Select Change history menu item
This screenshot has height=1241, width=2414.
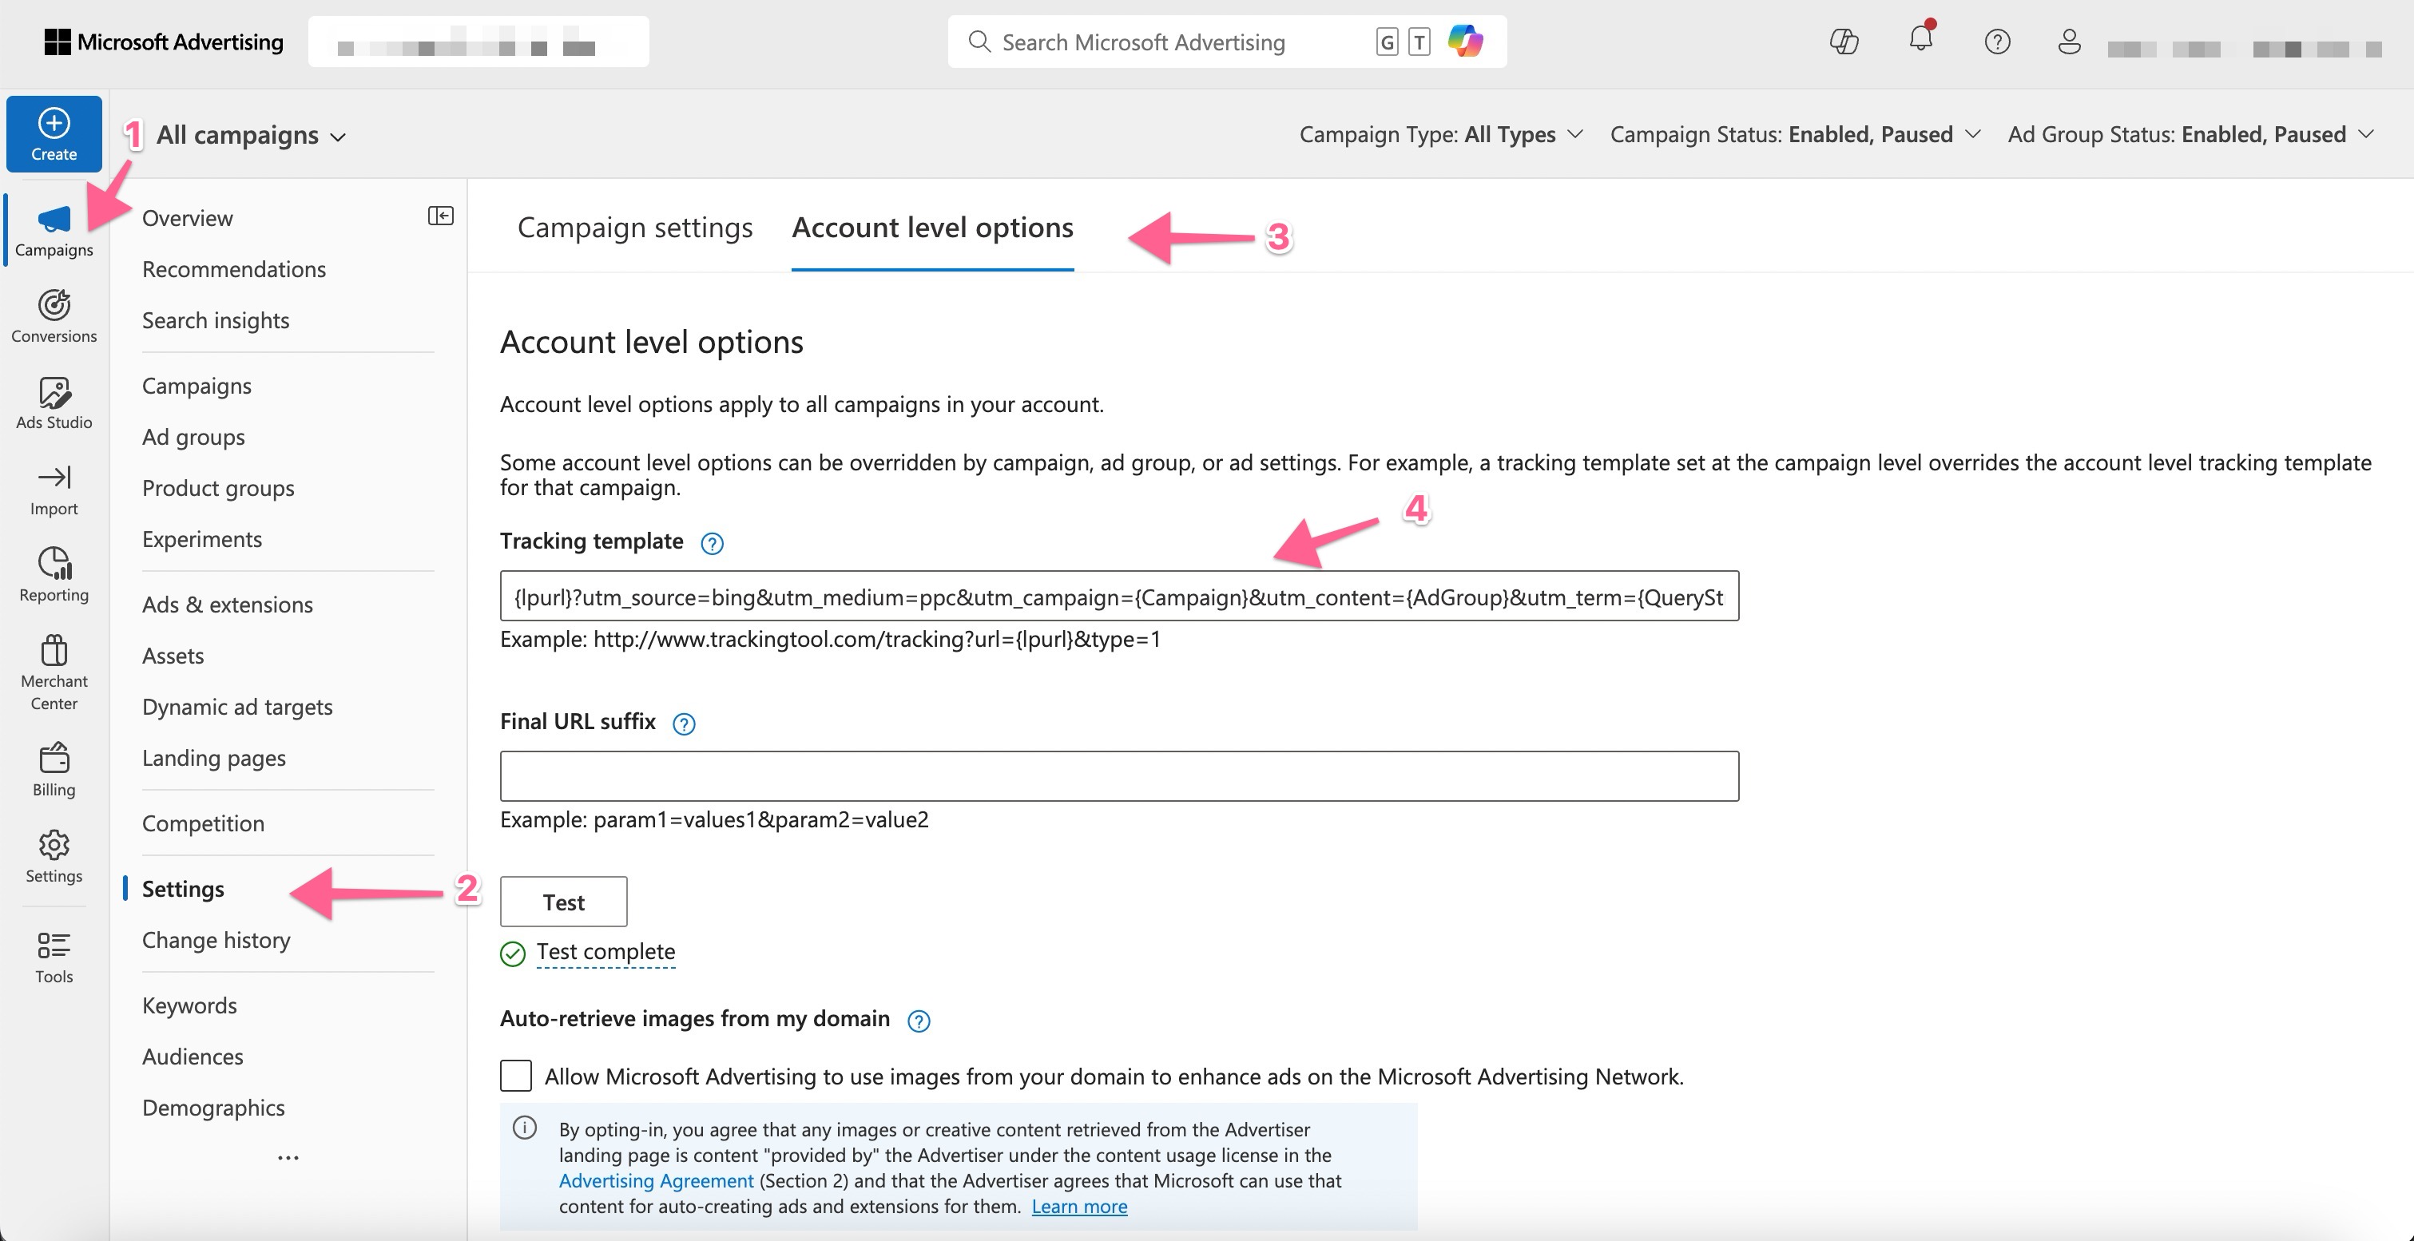(216, 939)
